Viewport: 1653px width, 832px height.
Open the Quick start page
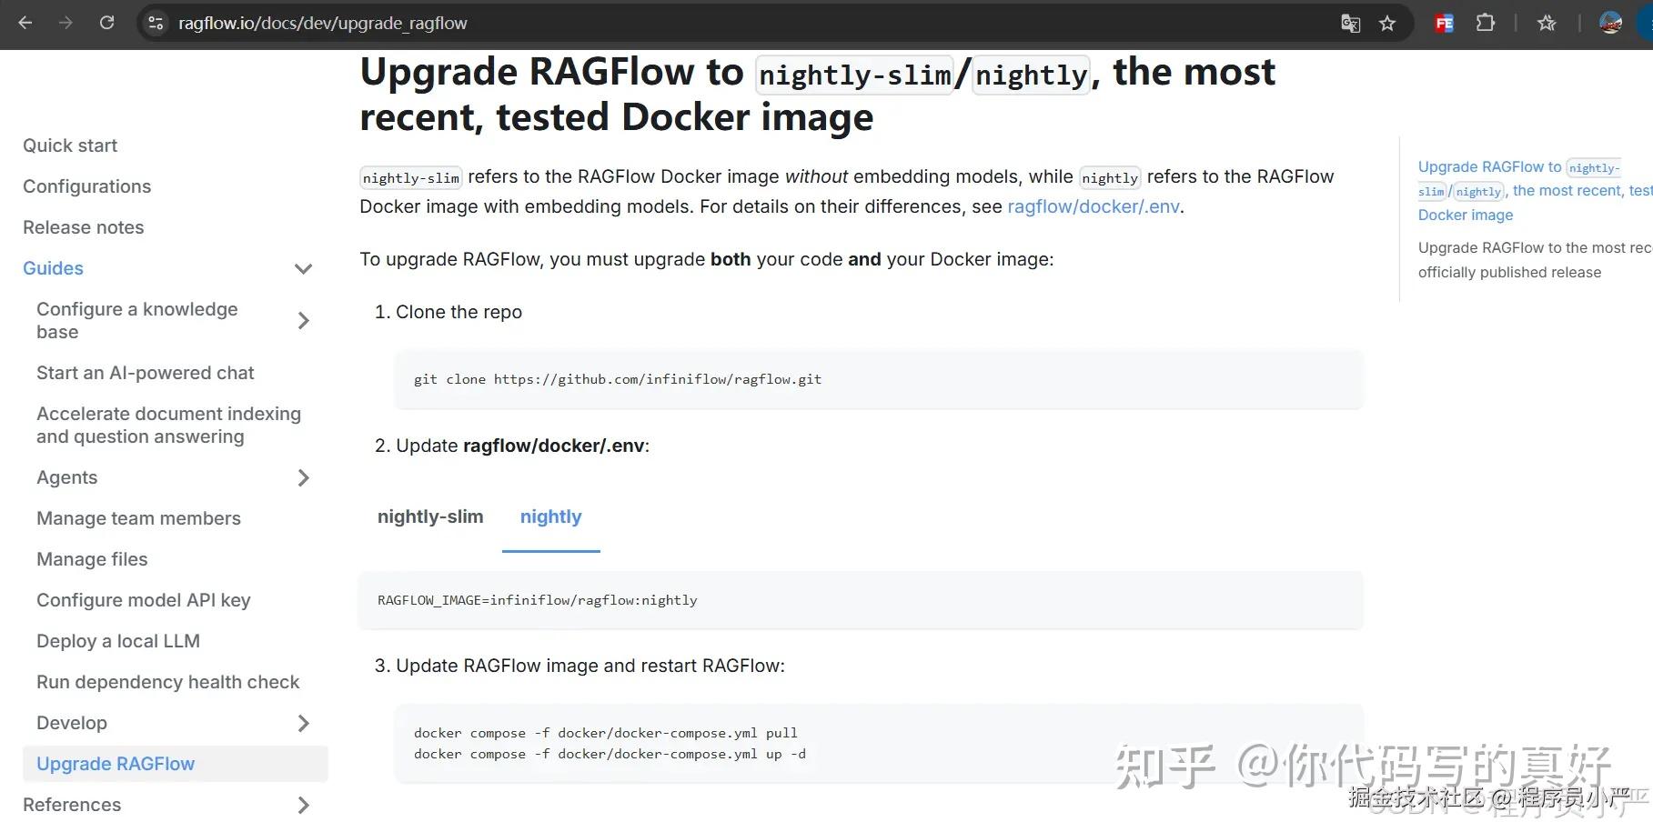coord(69,145)
